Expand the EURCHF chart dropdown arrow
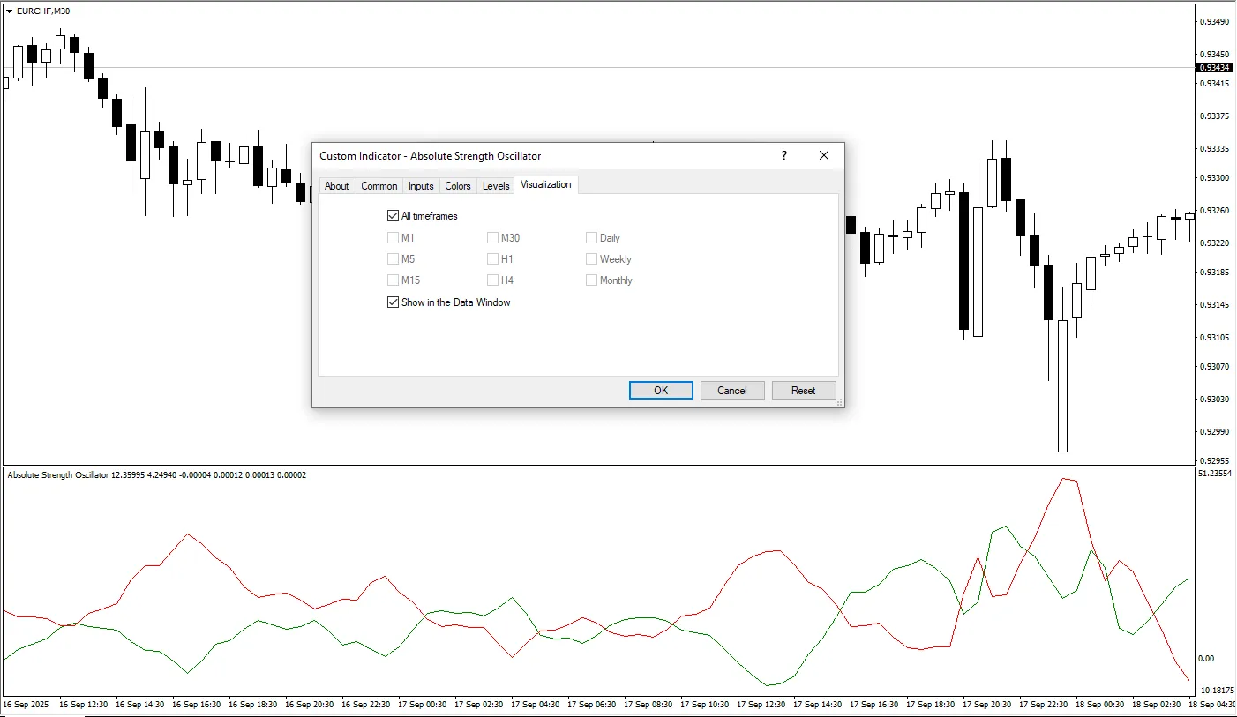Screen dimensions: 1237x717 coord(9,11)
